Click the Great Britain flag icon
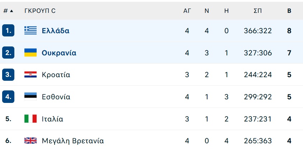Viewport: 303px width, 149px height. click(x=31, y=141)
